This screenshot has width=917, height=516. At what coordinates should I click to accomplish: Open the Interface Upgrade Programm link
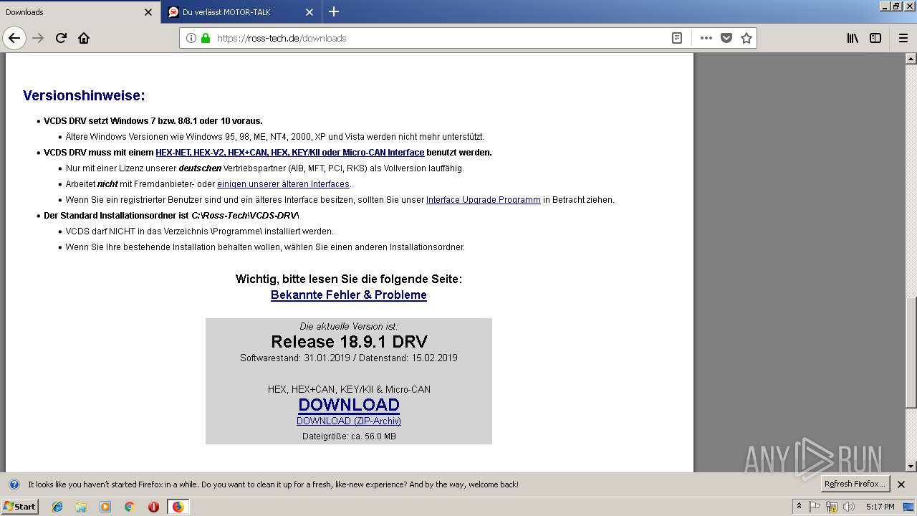tap(484, 200)
